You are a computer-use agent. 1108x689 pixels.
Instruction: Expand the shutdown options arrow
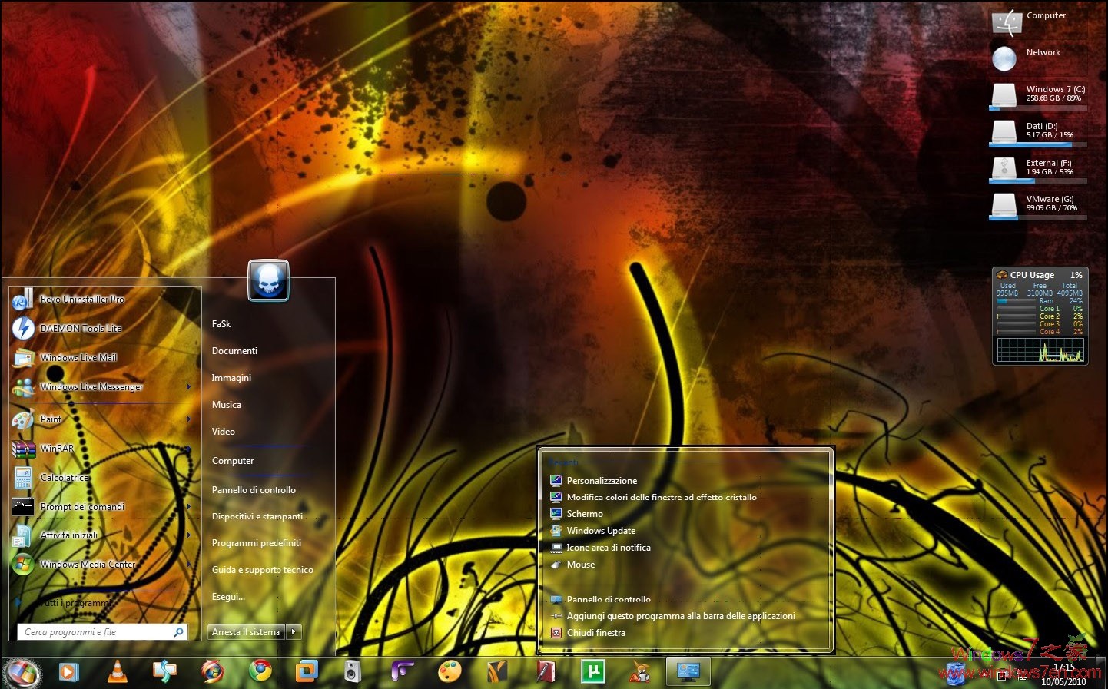[294, 632]
